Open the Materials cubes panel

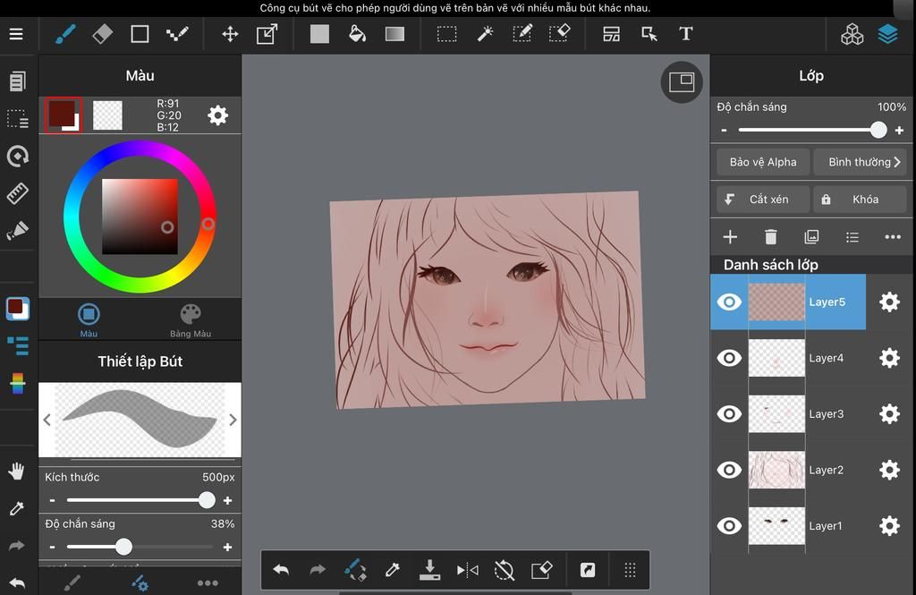852,34
